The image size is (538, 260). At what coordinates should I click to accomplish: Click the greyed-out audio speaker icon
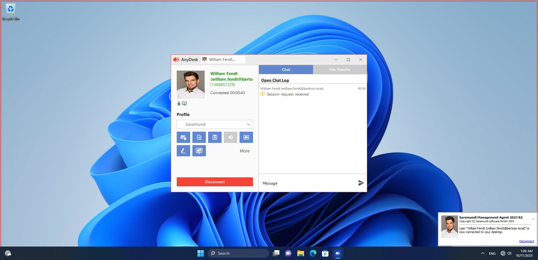point(231,137)
